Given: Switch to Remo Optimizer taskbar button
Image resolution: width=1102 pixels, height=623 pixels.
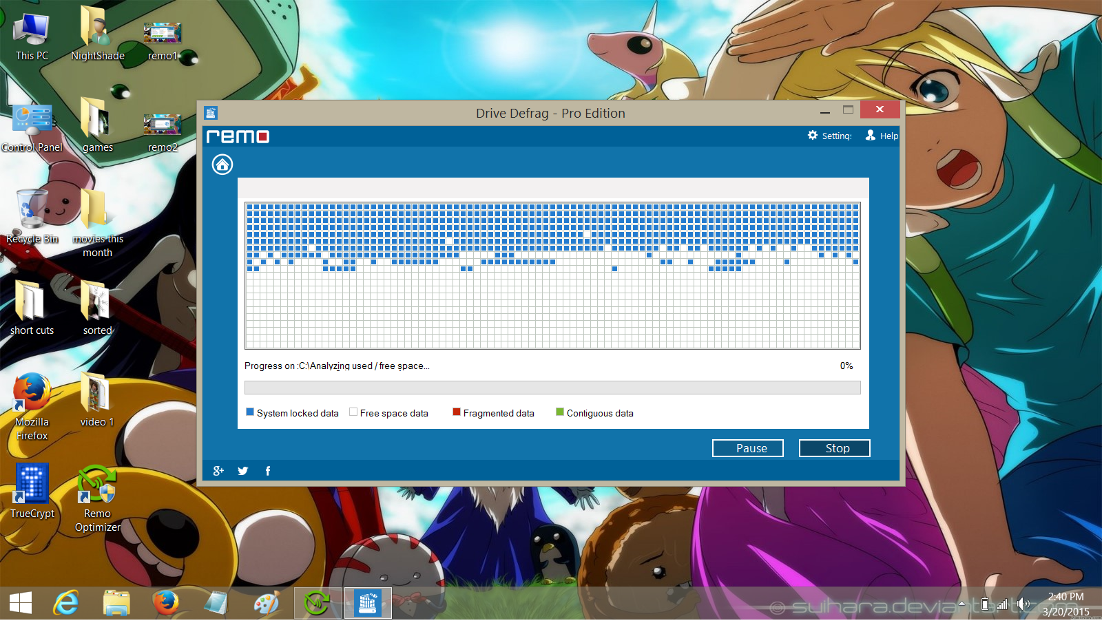Looking at the screenshot, I should coord(318,603).
